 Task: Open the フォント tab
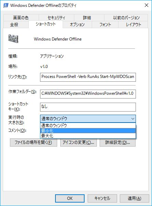click(x=105, y=25)
